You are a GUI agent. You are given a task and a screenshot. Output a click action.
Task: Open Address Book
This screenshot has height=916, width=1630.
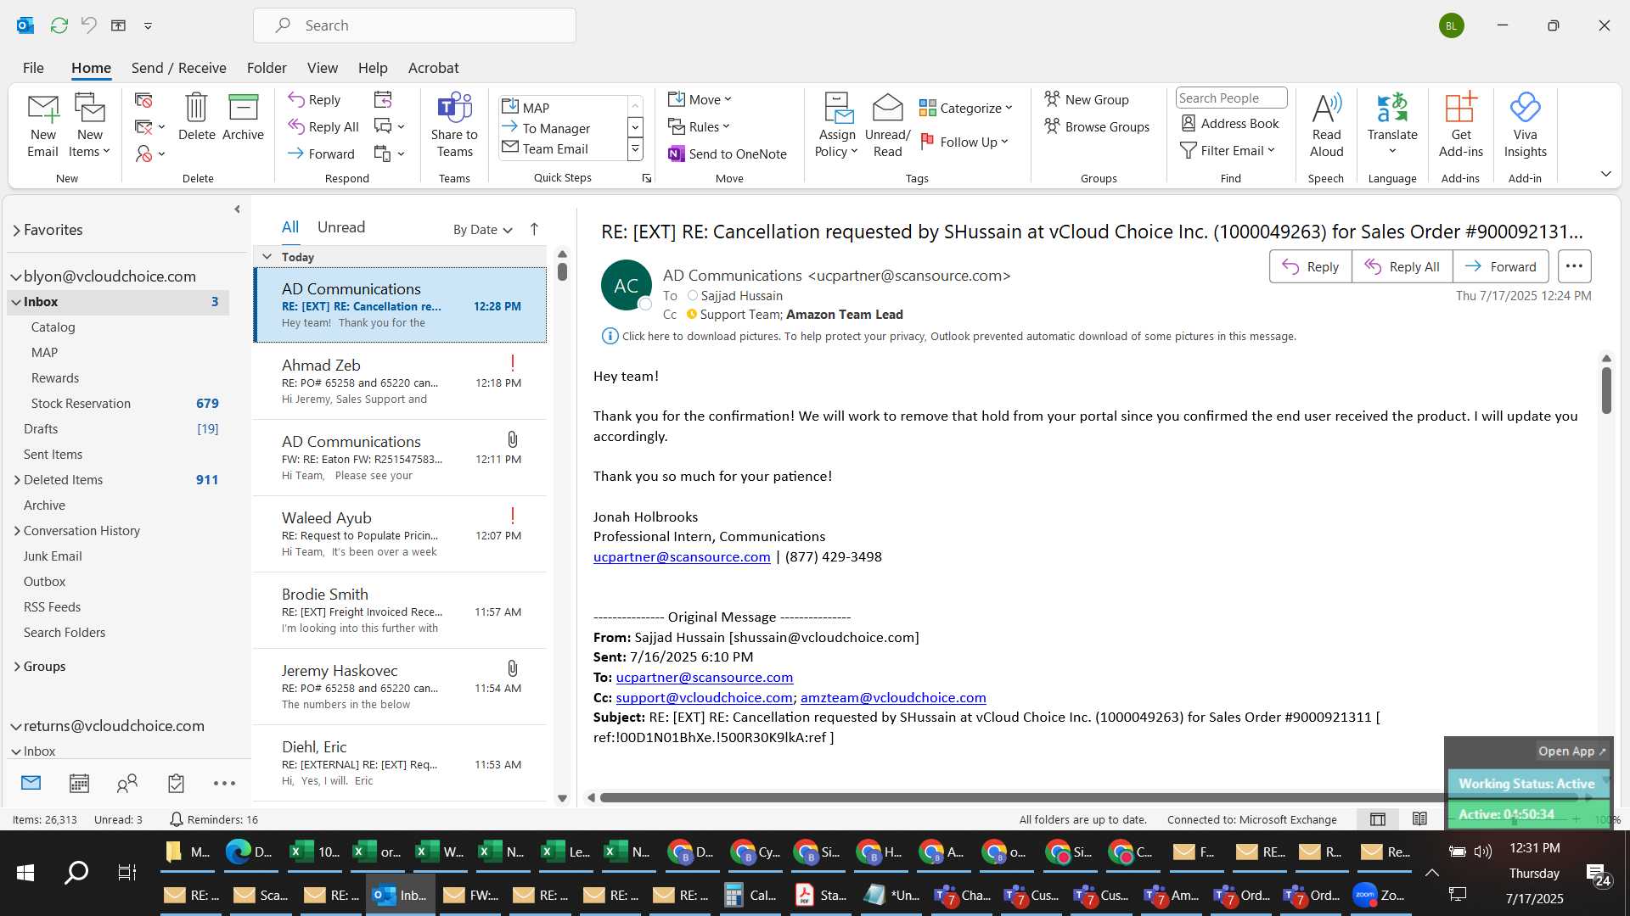click(1230, 123)
